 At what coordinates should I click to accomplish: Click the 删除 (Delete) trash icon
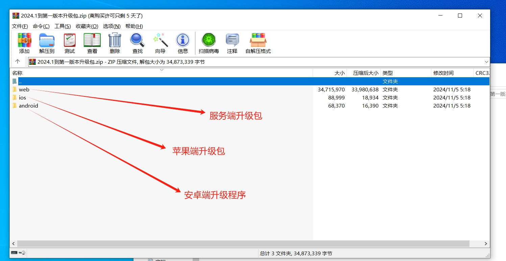coord(115,40)
